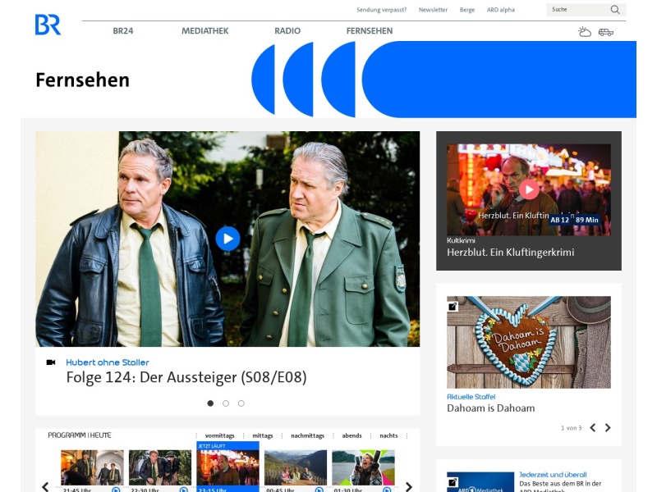Open the MEDIATHEK menu

pos(204,31)
